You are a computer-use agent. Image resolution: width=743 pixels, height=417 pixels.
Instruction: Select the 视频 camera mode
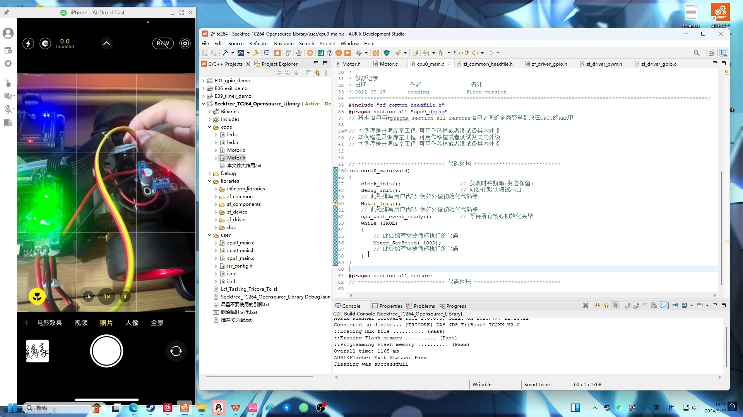pyautogui.click(x=81, y=323)
